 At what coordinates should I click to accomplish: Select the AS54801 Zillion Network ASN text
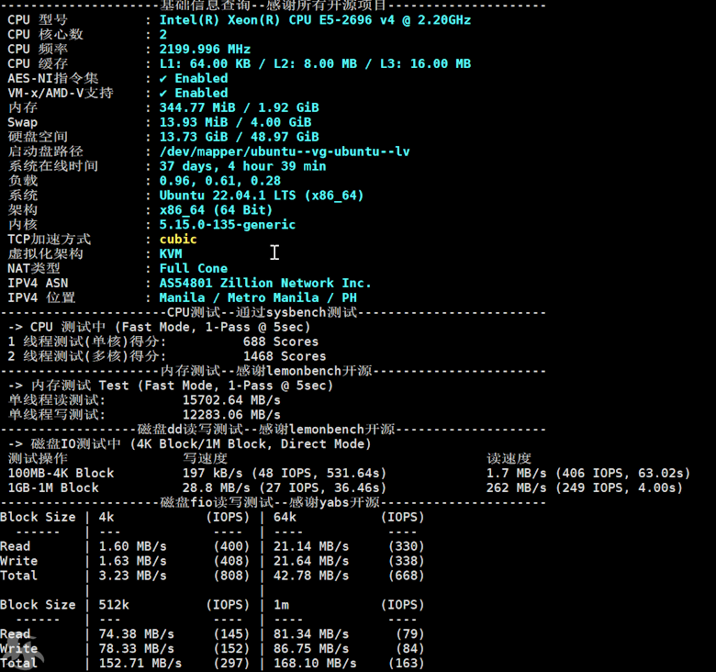pos(265,284)
